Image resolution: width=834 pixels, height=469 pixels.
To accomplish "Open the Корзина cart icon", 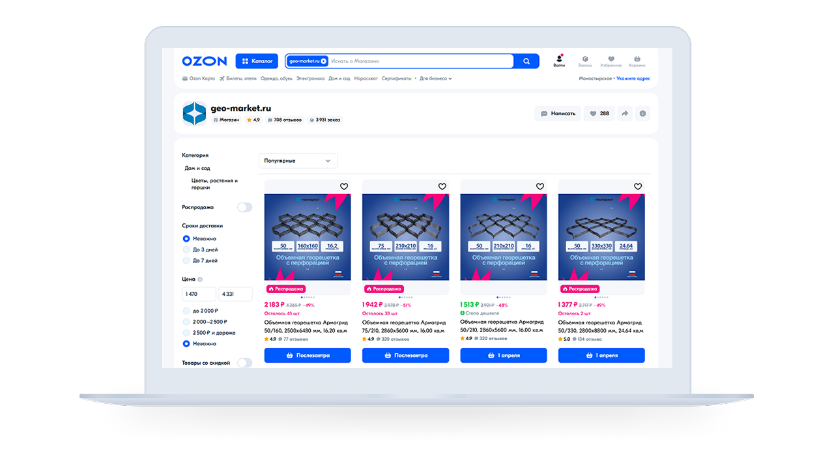I will [x=637, y=61].
